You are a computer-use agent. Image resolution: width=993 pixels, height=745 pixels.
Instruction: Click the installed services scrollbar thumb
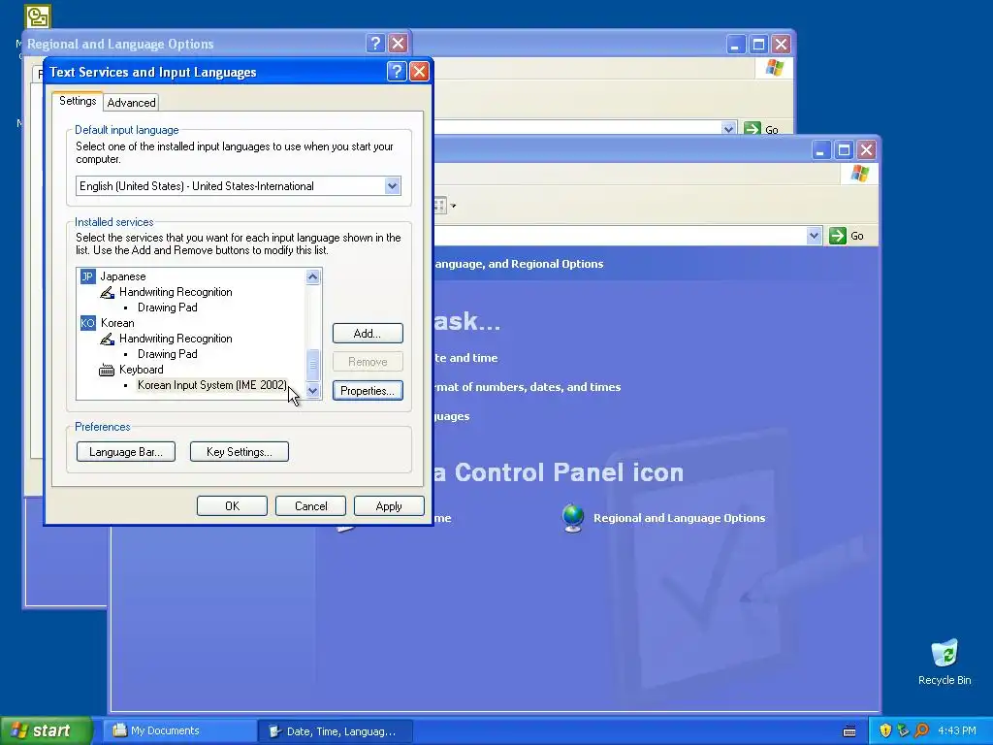pos(313,365)
